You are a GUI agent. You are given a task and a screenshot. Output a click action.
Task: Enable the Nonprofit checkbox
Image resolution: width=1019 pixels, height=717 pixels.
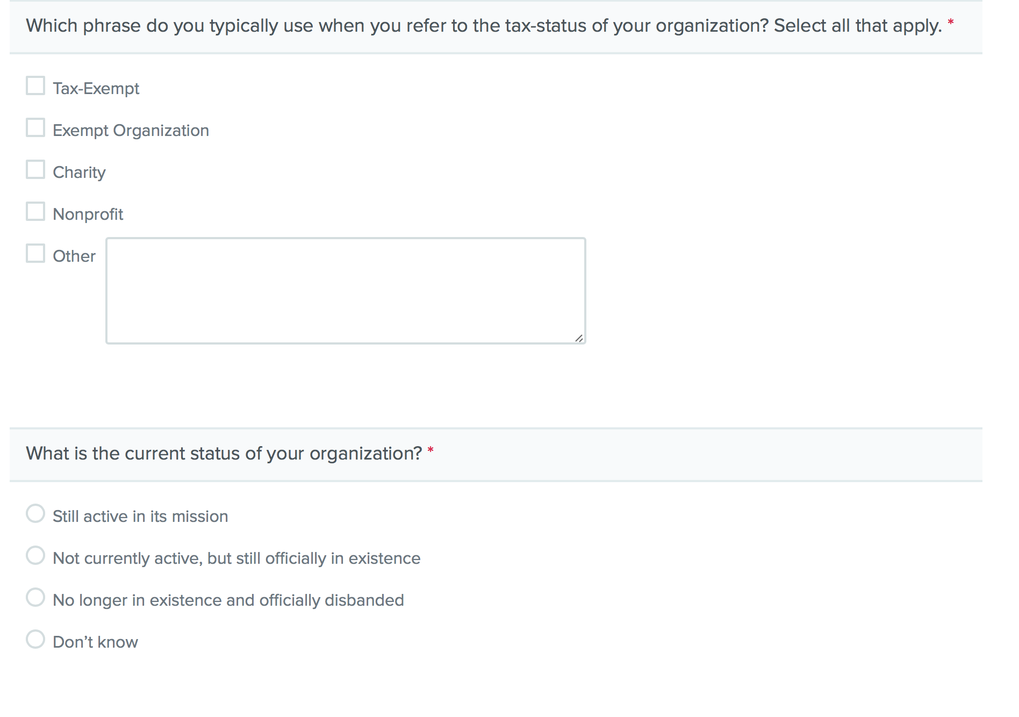click(x=35, y=212)
